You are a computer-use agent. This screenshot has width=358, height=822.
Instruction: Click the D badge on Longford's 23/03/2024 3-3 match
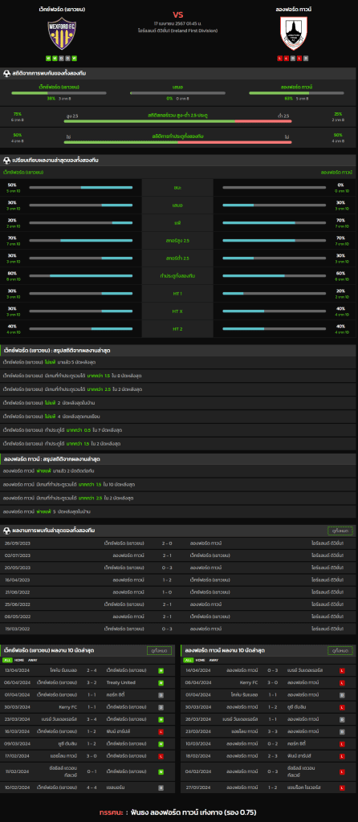342,731
